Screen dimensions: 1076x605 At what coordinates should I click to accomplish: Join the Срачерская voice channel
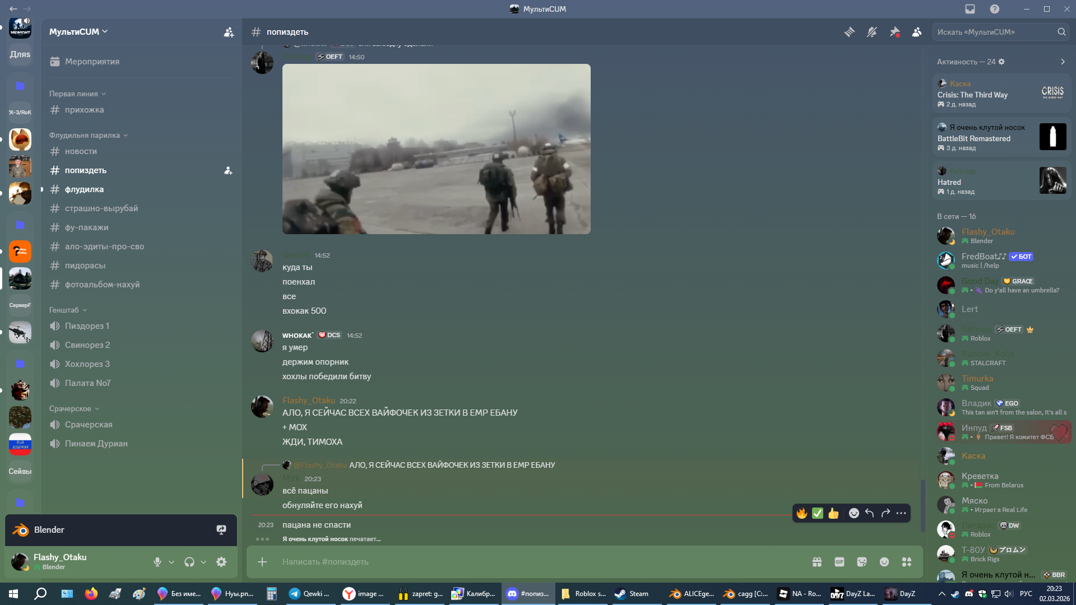point(89,425)
